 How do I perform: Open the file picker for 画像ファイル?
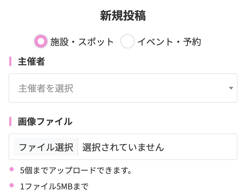tap(45, 147)
